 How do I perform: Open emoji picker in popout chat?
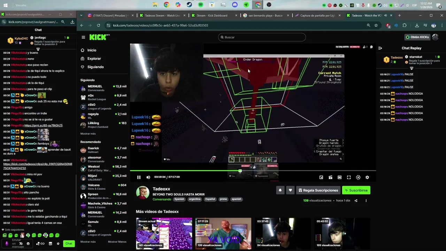point(28,244)
